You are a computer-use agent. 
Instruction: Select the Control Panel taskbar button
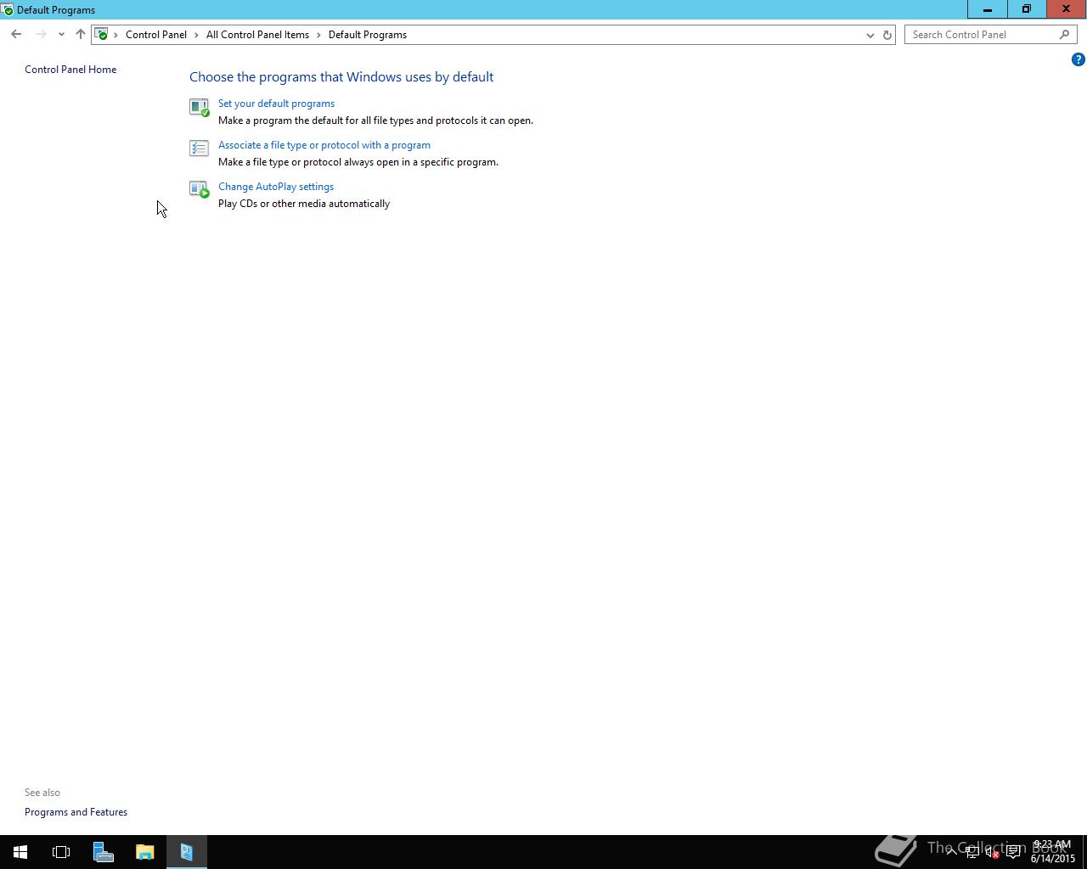(x=186, y=852)
